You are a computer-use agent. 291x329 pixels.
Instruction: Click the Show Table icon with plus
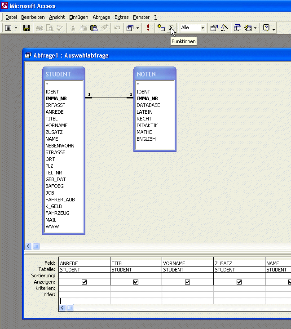161,28
